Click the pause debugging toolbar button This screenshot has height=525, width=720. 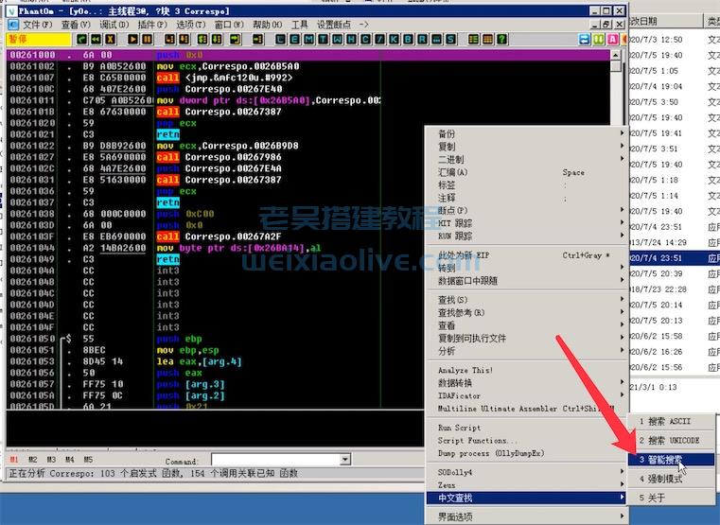point(147,39)
